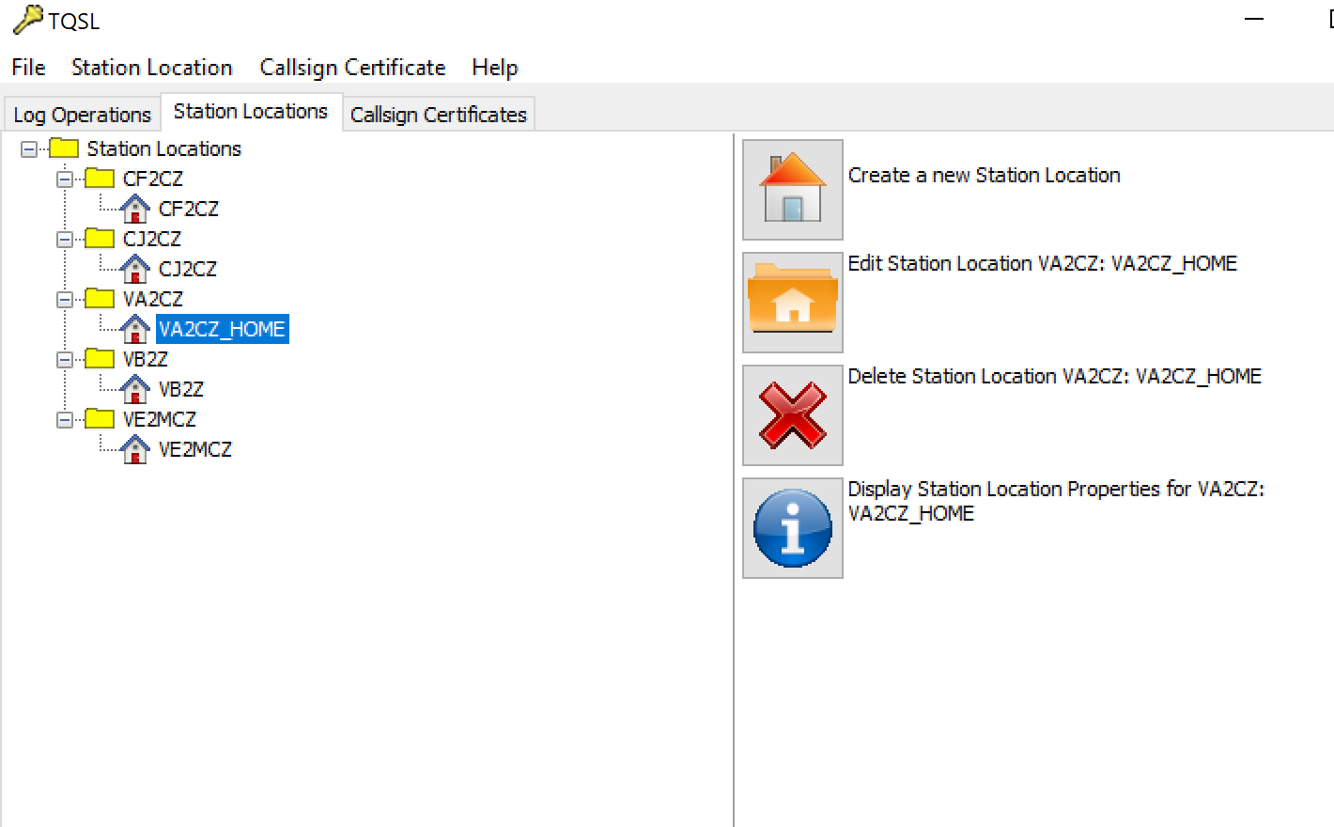Screen dimensions: 1334x827
Task: Select the CJ2CZ callsign folder label
Action: pyautogui.click(x=152, y=239)
